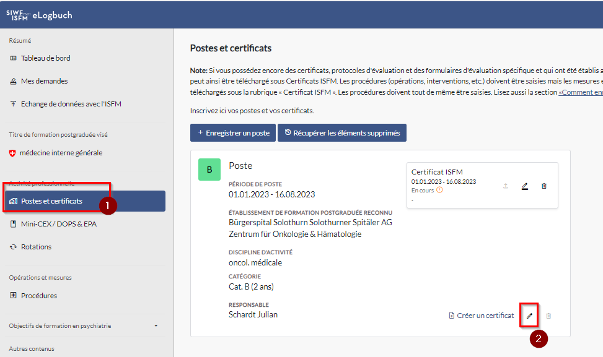The width and height of the screenshot is (603, 357).
Task: Click Opérations et mesures section label
Action: [x=40, y=278]
